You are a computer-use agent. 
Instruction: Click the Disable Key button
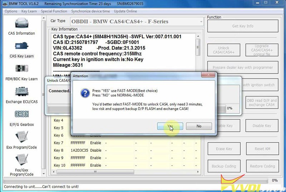(x=262, y=126)
